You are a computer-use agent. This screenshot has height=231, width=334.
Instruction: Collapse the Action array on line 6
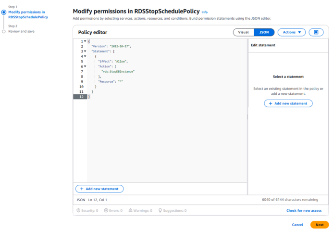(x=85, y=66)
